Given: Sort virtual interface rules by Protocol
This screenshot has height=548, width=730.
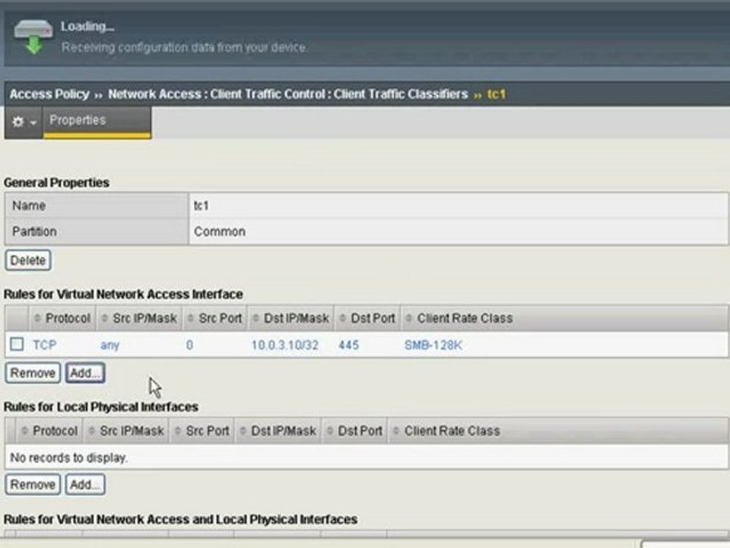Looking at the screenshot, I should pos(62,318).
